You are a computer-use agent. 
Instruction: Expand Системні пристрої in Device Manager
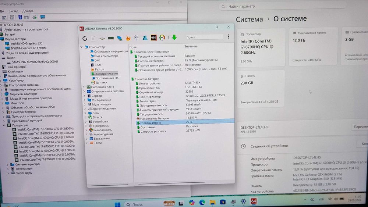point(8,165)
